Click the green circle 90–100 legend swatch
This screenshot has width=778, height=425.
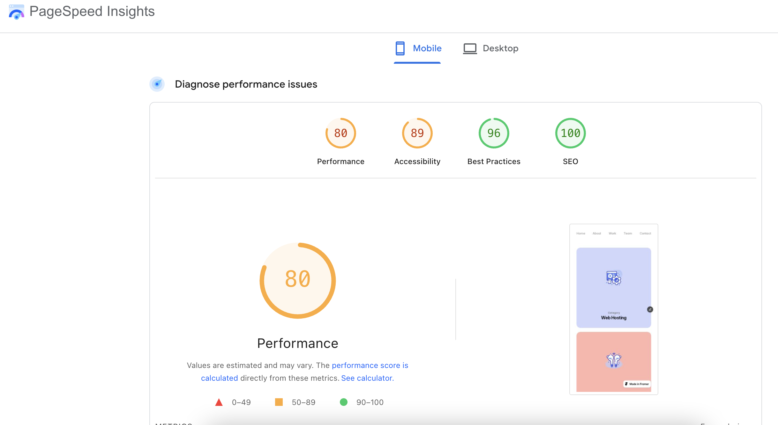344,402
